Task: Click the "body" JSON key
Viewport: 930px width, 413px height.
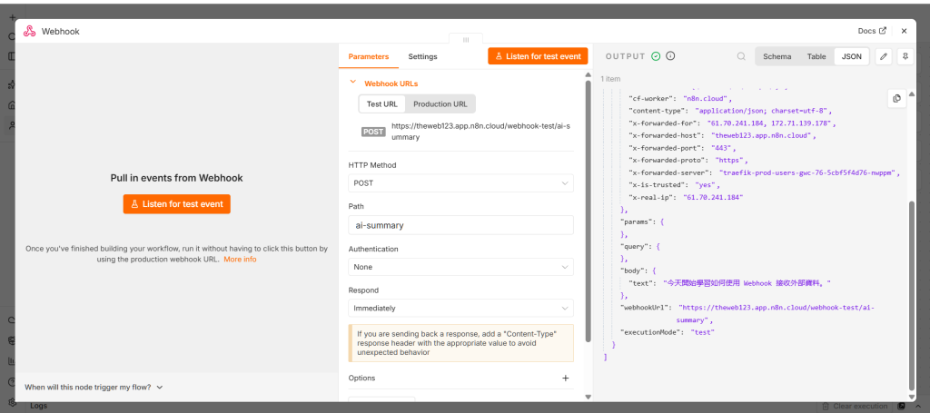Action: [x=634, y=270]
